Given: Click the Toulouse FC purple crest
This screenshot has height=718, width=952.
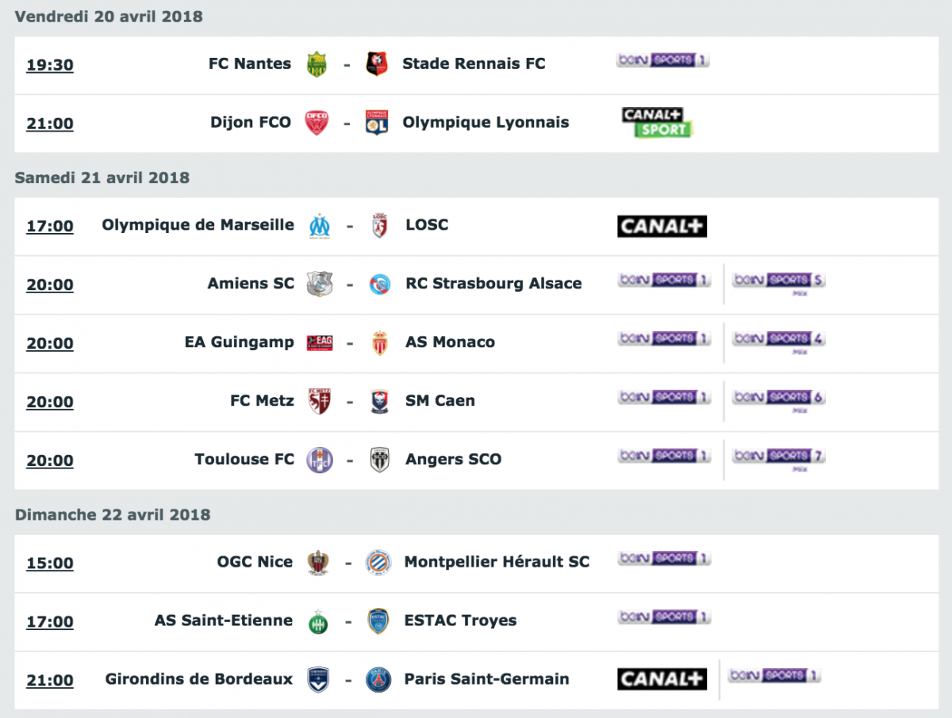Looking at the screenshot, I should pyautogui.click(x=320, y=460).
